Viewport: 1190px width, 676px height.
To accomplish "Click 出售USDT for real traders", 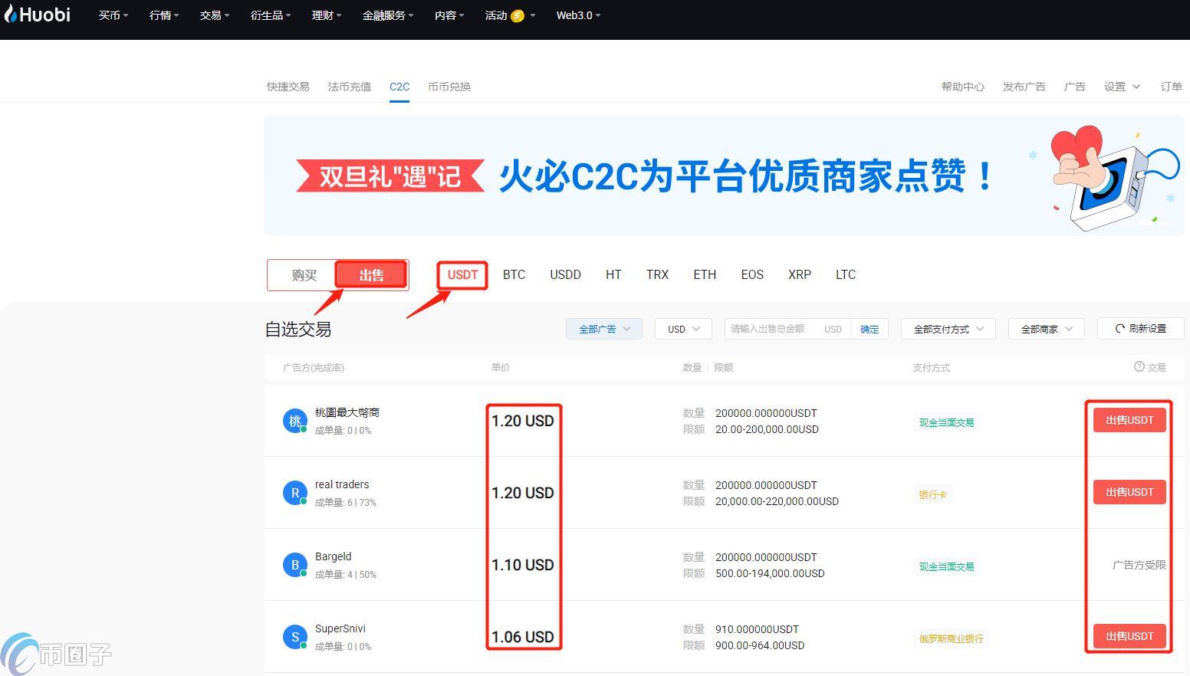I will click(x=1129, y=492).
